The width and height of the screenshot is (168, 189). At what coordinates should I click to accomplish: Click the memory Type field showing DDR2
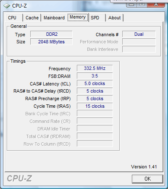[51, 34]
